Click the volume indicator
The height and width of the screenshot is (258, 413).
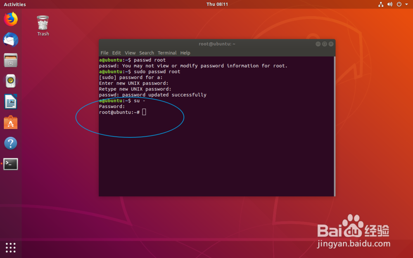tap(389, 4)
